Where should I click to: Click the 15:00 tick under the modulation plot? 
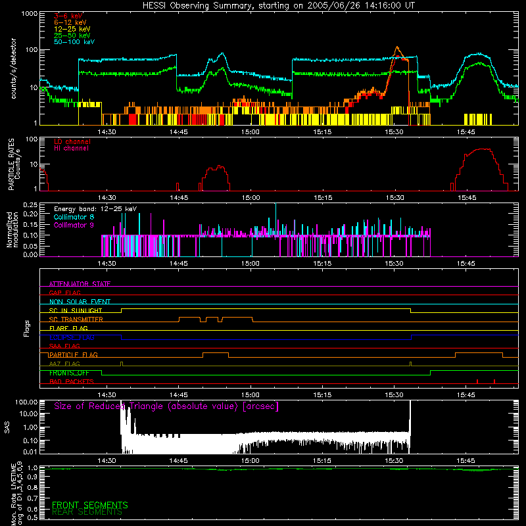251,264
